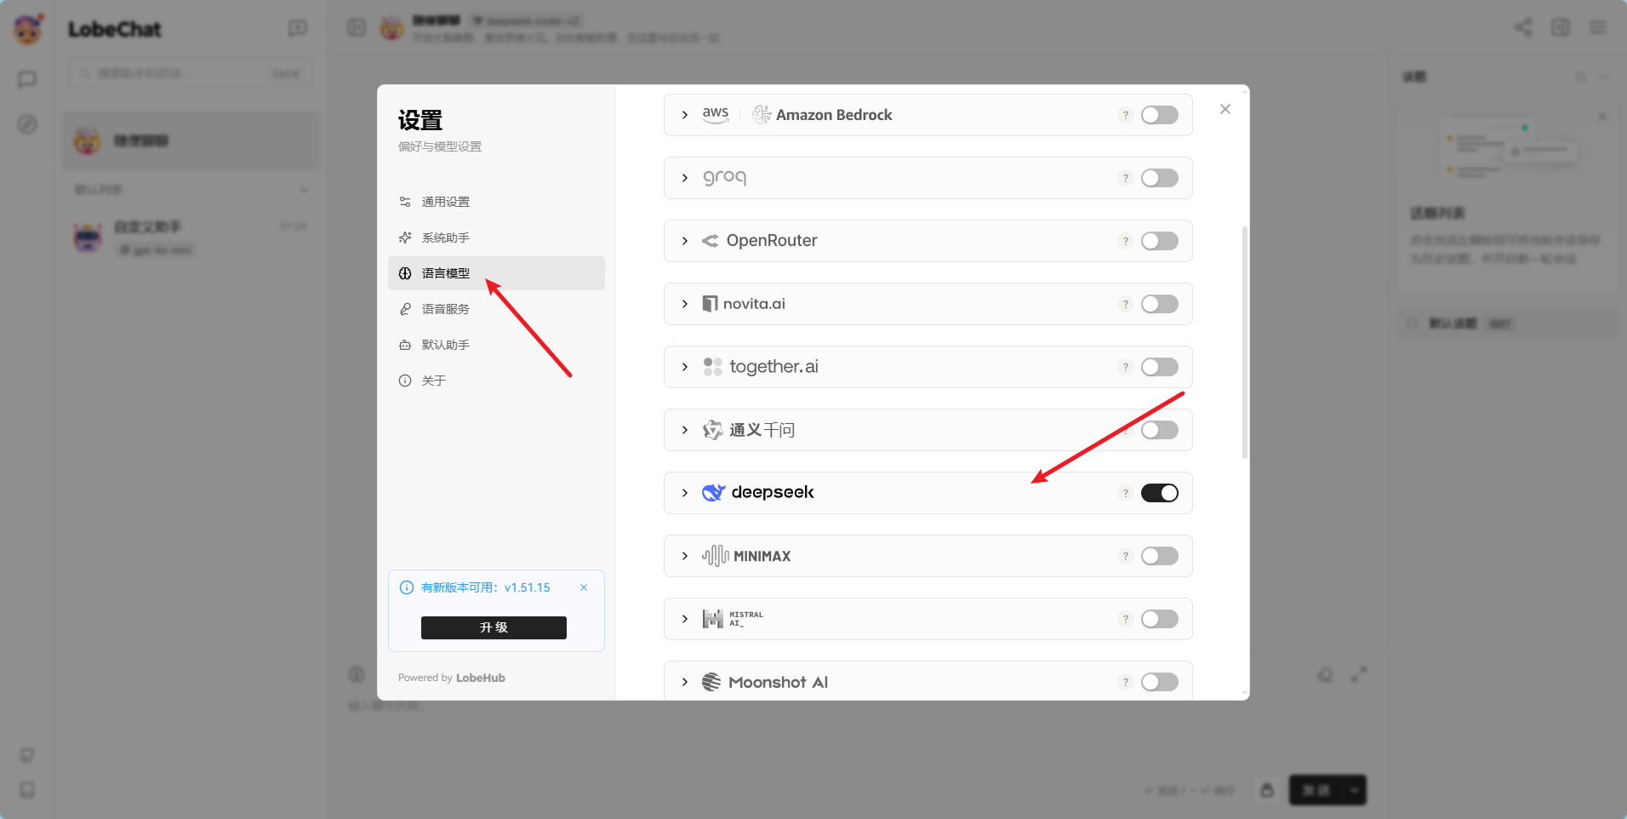Click the help icon for MINIMAX
Viewport: 1627px width, 819px height.
click(x=1125, y=556)
